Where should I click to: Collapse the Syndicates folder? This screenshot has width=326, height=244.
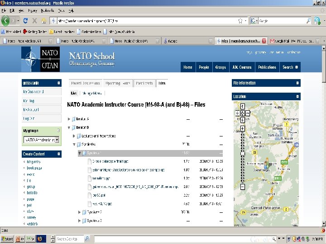(x=74, y=145)
